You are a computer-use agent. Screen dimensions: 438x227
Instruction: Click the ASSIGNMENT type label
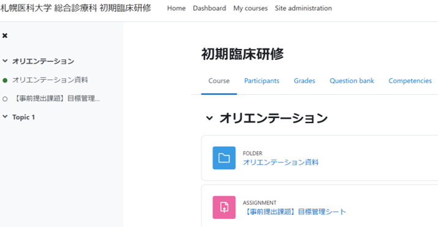[259, 203]
